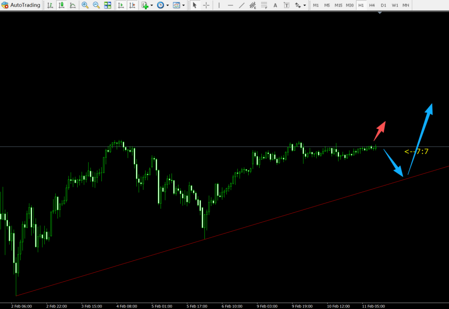Screen dimensions: 449x309
Task: Select the D1 daily timeframe
Action: (383, 5)
